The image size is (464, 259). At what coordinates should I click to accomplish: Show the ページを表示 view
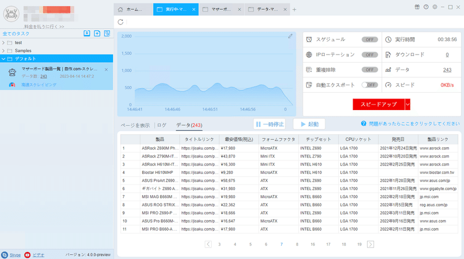(x=135, y=125)
